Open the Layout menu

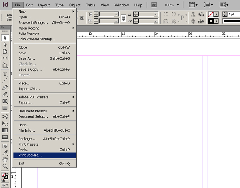[44, 5]
